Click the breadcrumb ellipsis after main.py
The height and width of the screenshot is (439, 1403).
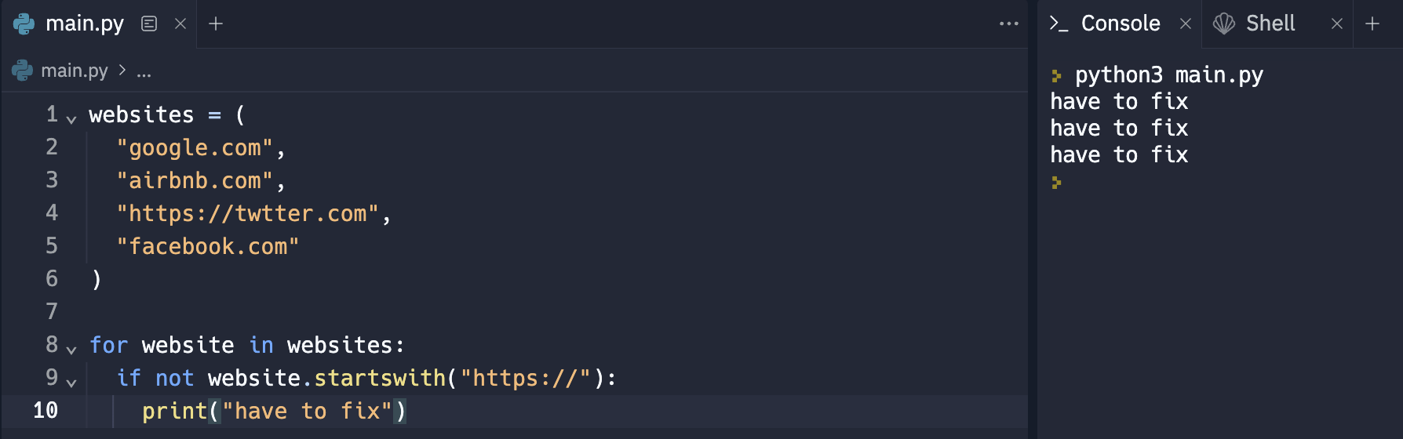144,71
